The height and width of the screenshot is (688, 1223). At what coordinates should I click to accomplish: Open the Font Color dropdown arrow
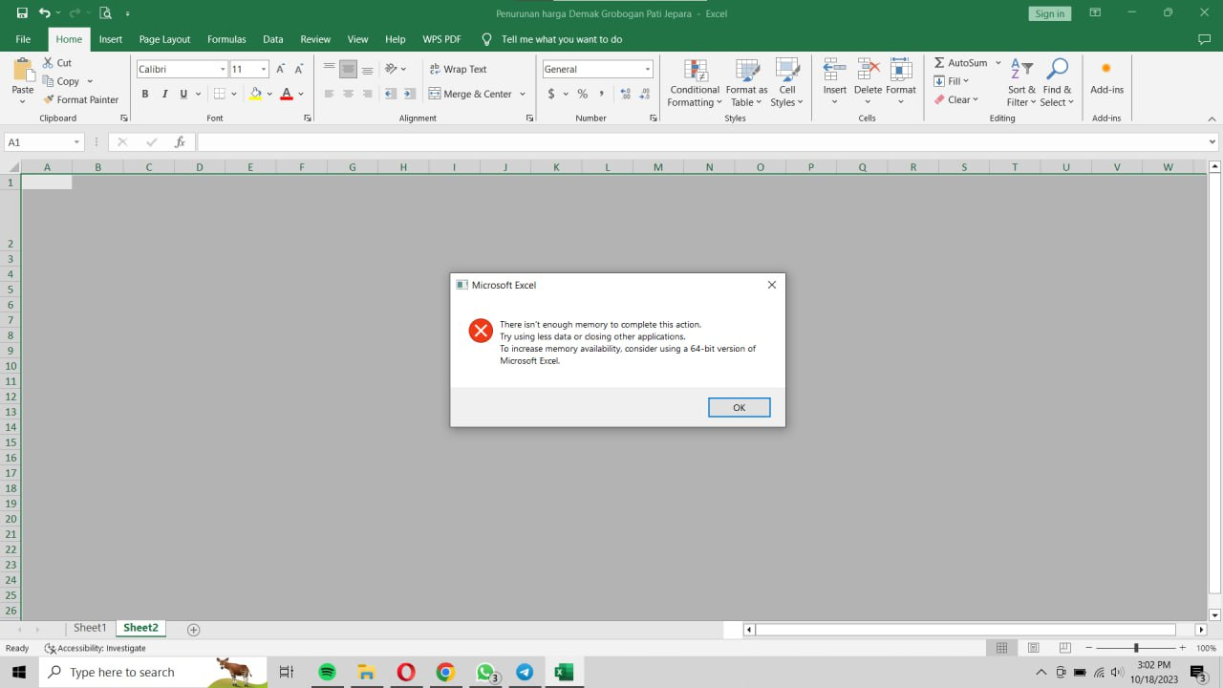coord(300,94)
